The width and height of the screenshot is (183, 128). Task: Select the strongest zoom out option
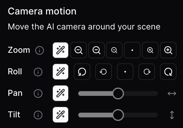coord(79,50)
